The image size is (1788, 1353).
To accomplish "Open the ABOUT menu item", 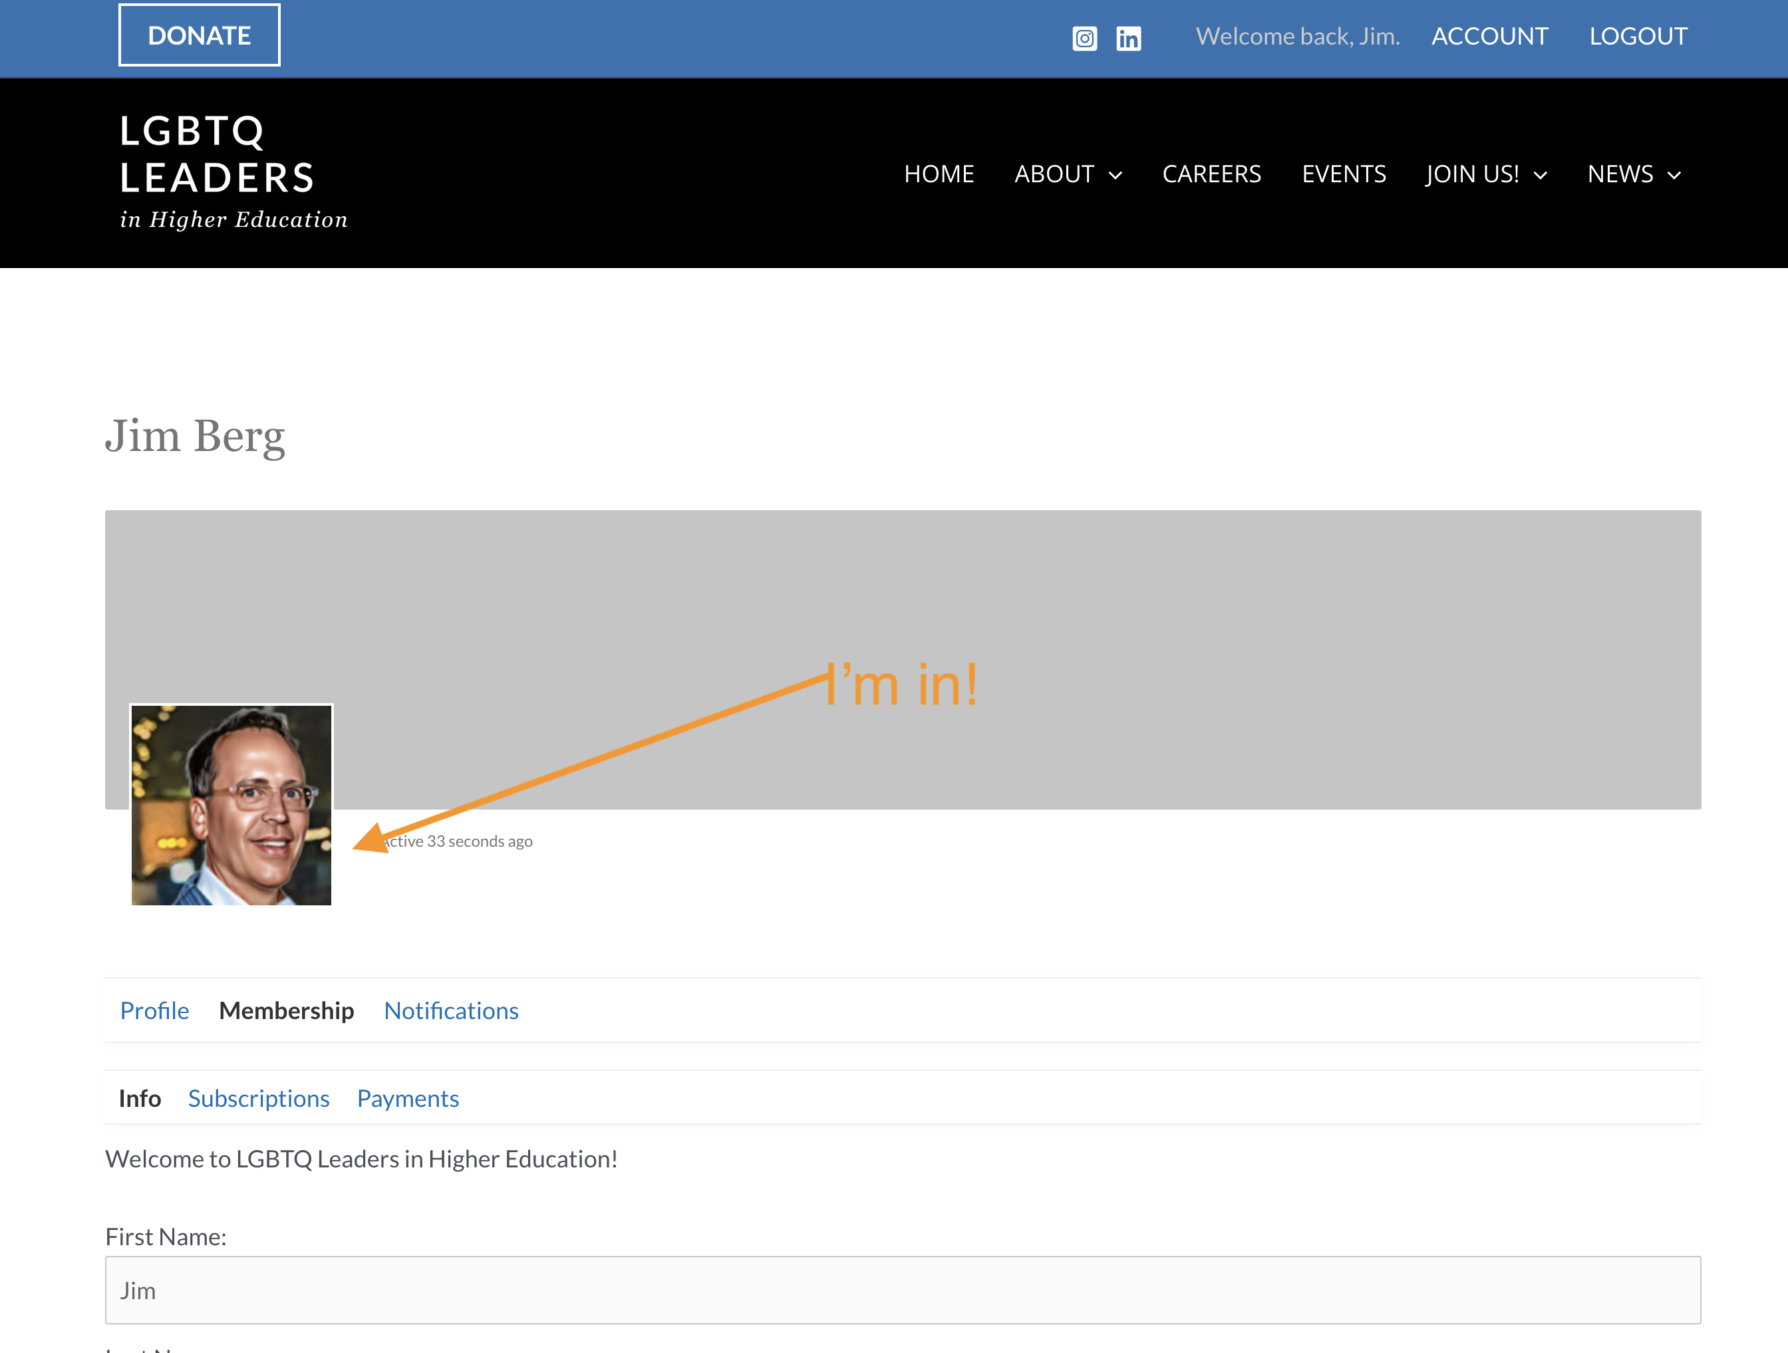I will [1054, 174].
